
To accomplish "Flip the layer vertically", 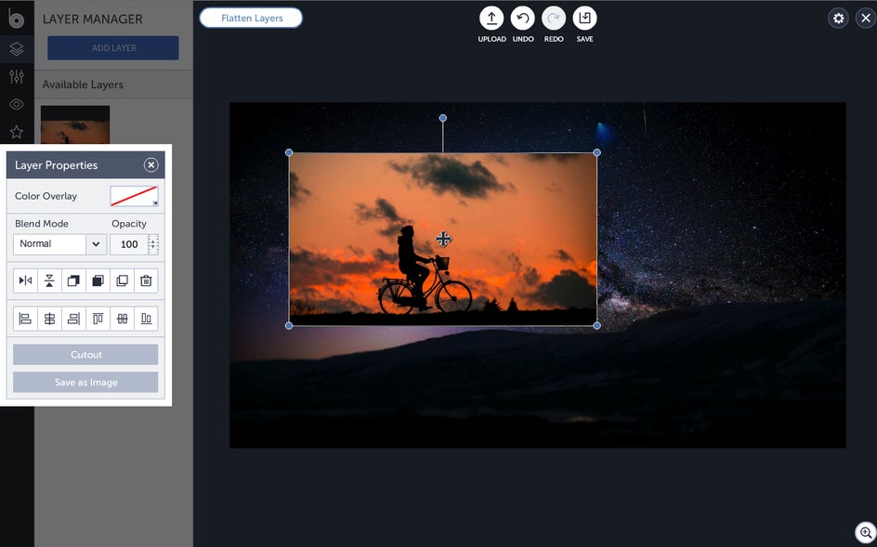I will tap(49, 280).
